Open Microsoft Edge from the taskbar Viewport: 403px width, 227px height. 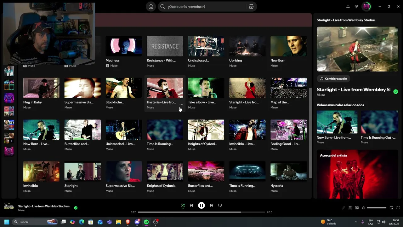82,222
